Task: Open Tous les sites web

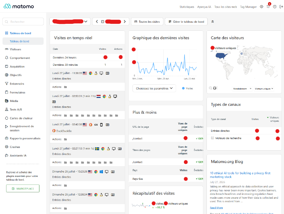Action: point(225,7)
